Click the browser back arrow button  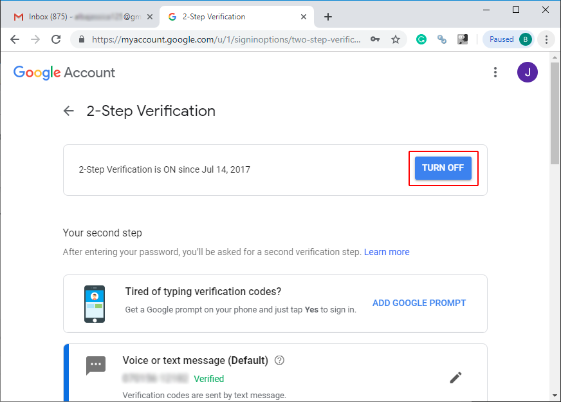pyautogui.click(x=15, y=39)
